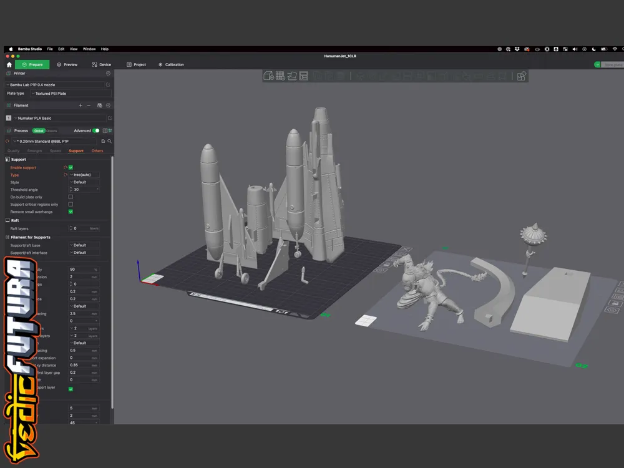This screenshot has width=624, height=468.
Task: Increase Threshold angle with the stepper control
Action: coord(71,188)
